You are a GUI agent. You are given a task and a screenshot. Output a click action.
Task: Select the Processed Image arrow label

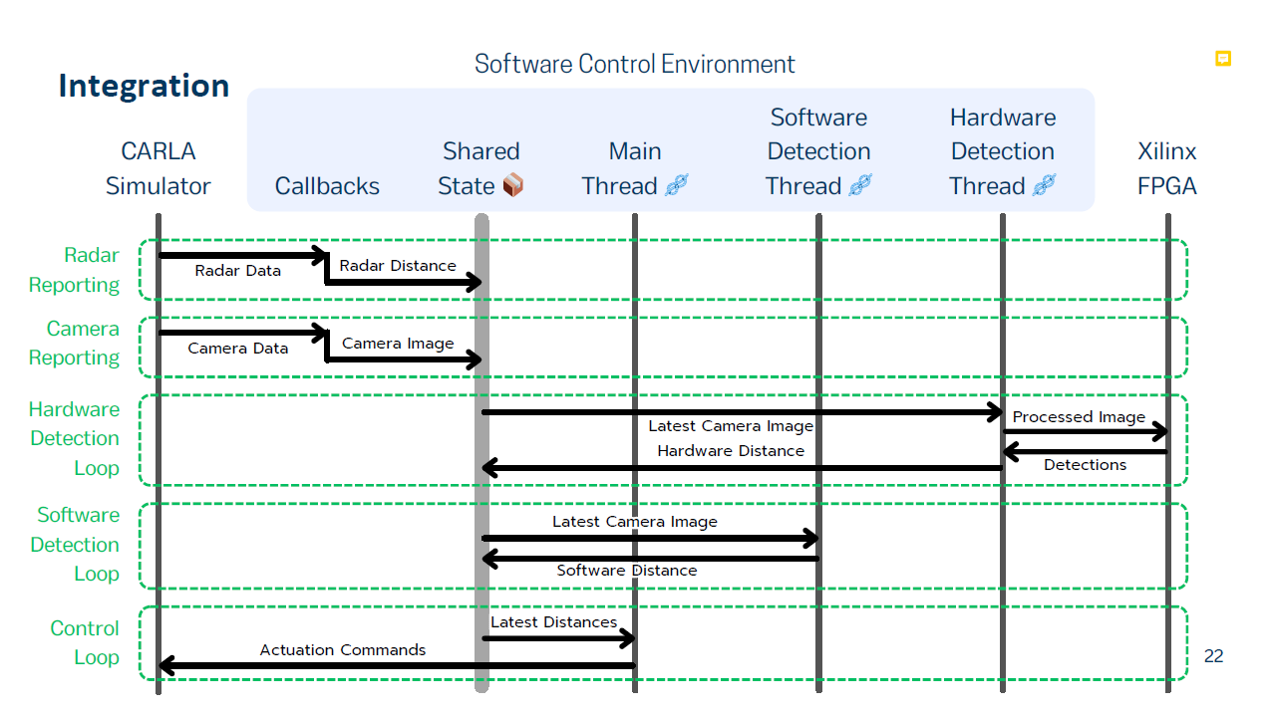(1079, 417)
